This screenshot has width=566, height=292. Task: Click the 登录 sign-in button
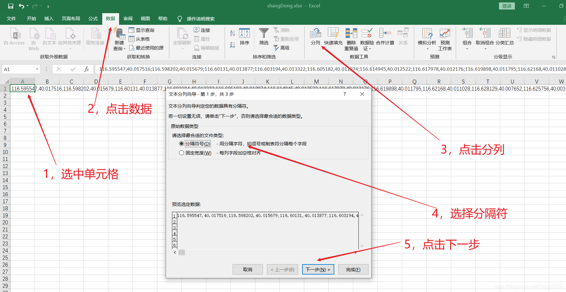click(x=507, y=6)
